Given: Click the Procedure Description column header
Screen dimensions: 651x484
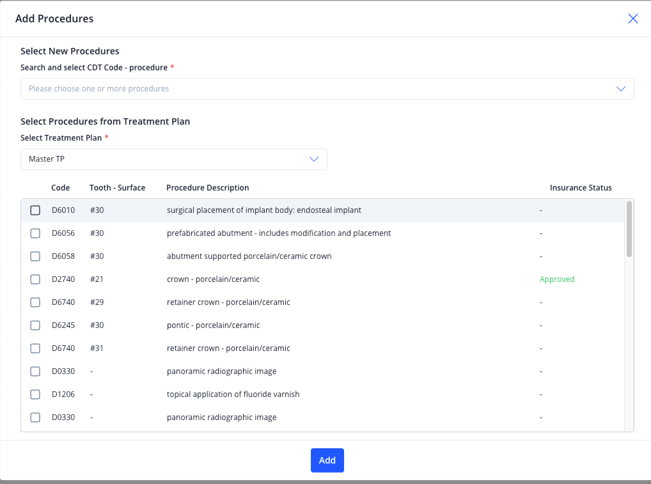Looking at the screenshot, I should [x=208, y=187].
